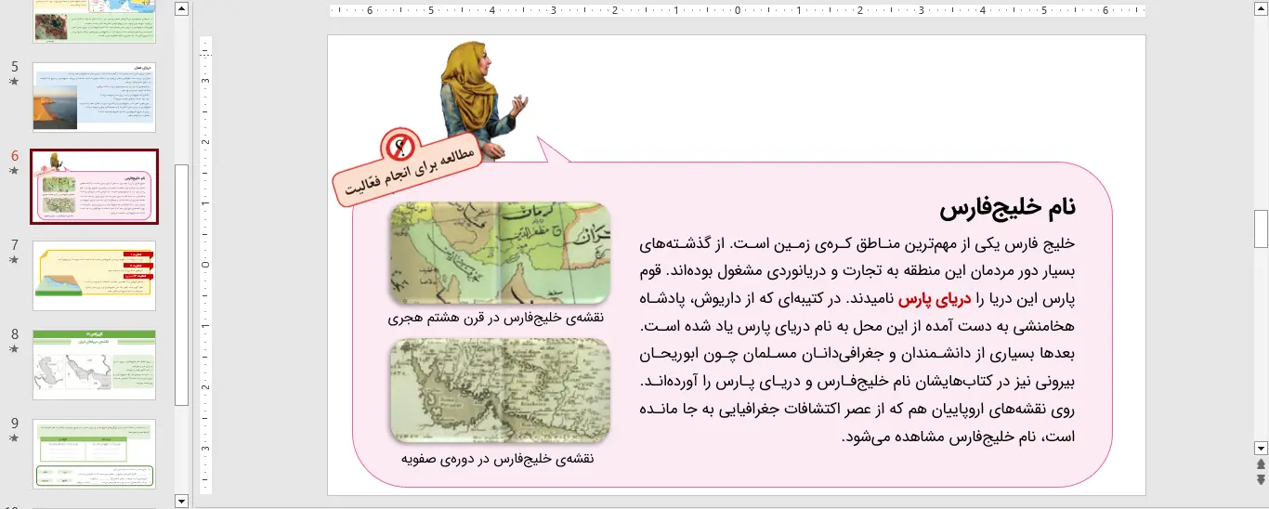
Task: Select slide 9 thumbnail with table
Action: pos(94,453)
